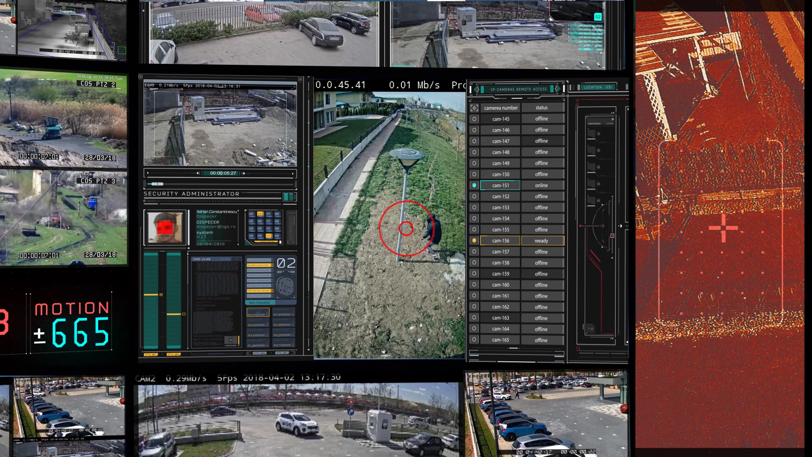Click the left diamond beside IP-Cameras Remote Access
The height and width of the screenshot is (457, 812).
477,89
